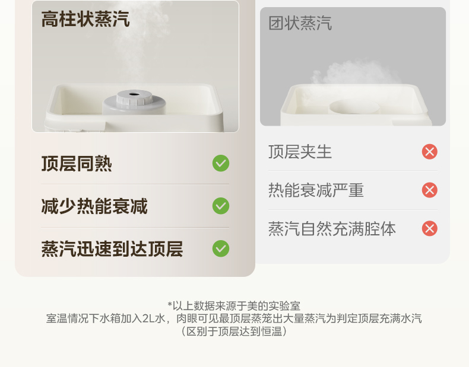Click the (区别于顶层达到恒温) note

[234, 331]
